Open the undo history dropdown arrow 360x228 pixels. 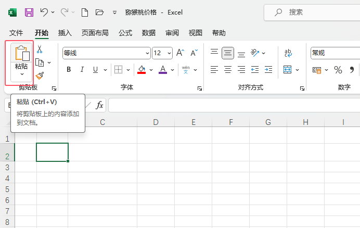[x=53, y=12]
